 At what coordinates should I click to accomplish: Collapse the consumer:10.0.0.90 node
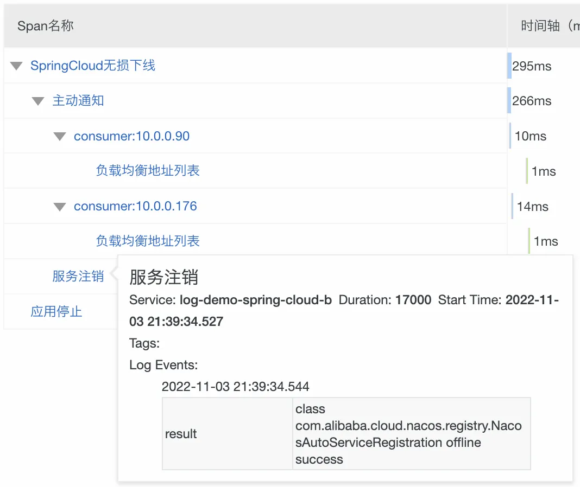(60, 136)
